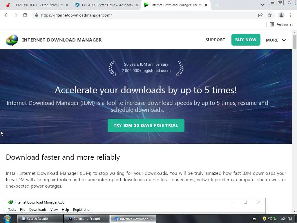Select Internet Download taskbar button
The height and width of the screenshot is (223, 297).
pyautogui.click(x=133, y=219)
